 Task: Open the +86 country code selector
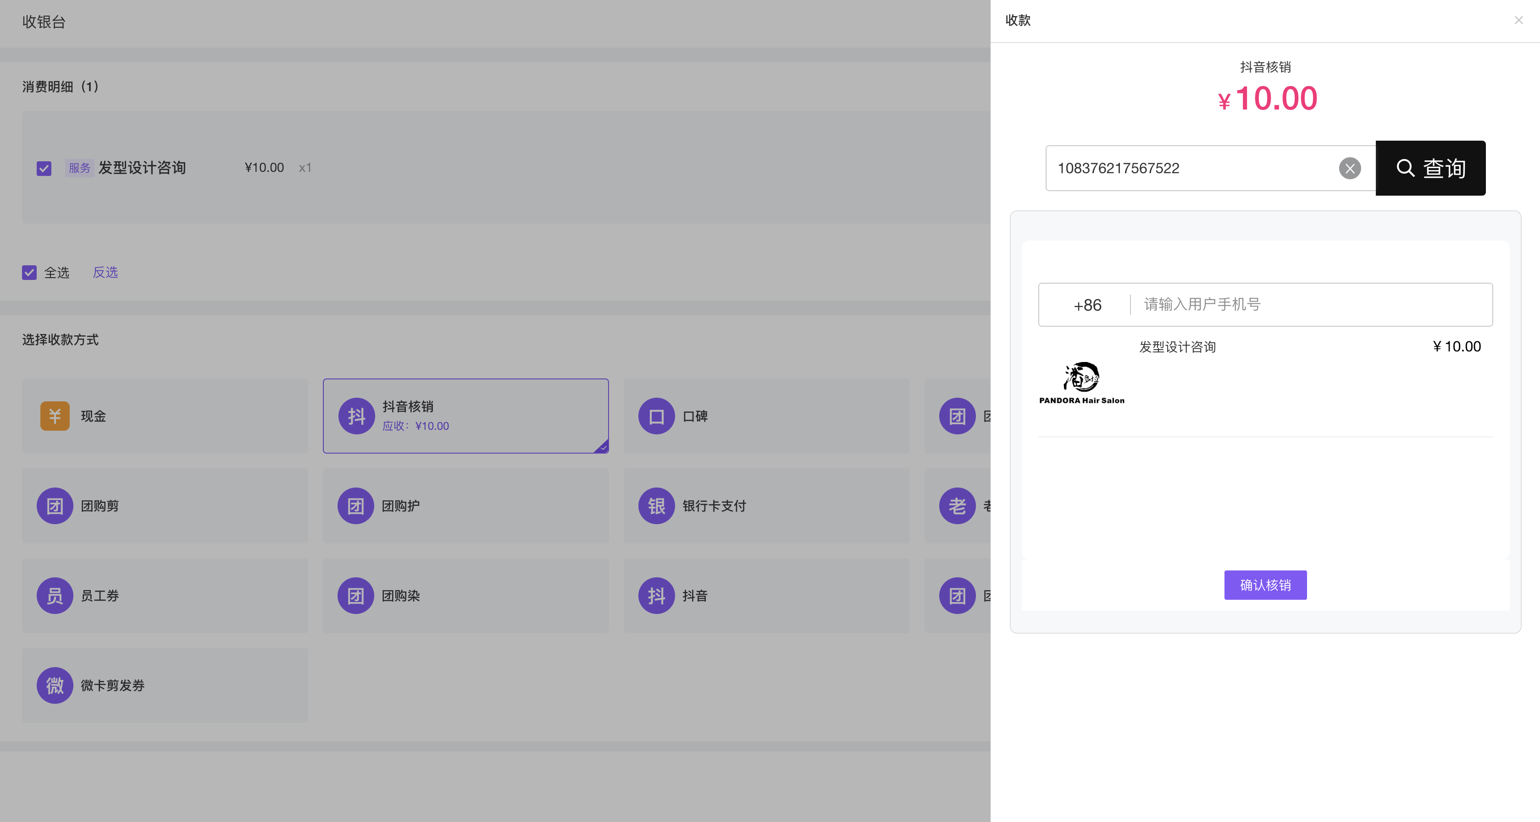(x=1087, y=305)
